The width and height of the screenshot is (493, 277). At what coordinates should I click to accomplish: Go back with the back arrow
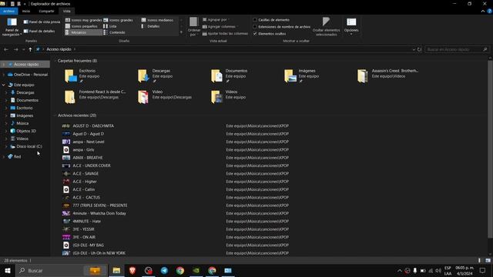click(6, 49)
